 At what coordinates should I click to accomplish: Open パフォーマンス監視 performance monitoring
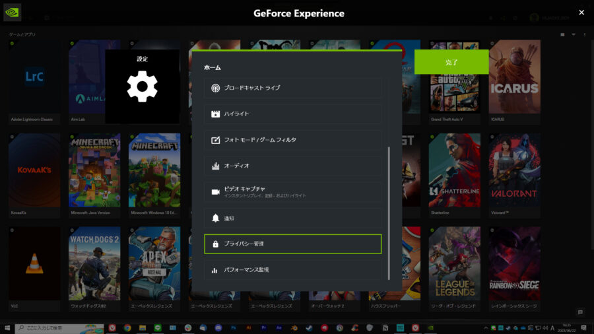click(292, 270)
